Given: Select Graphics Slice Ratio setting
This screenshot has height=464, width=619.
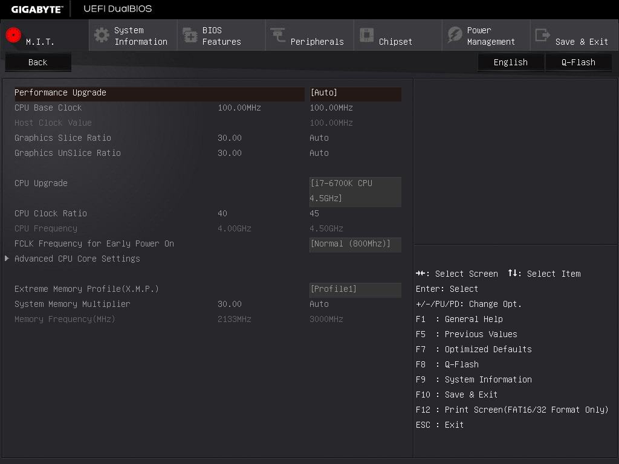Looking at the screenshot, I should (x=63, y=138).
